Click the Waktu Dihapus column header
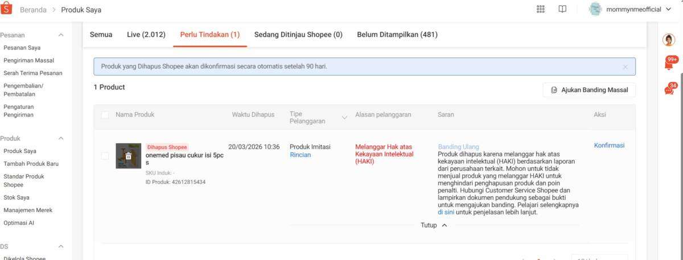The width and height of the screenshot is (683, 260). pyautogui.click(x=253, y=115)
